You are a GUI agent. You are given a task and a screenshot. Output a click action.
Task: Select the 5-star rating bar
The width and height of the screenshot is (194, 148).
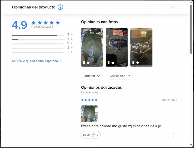coord(37,35)
